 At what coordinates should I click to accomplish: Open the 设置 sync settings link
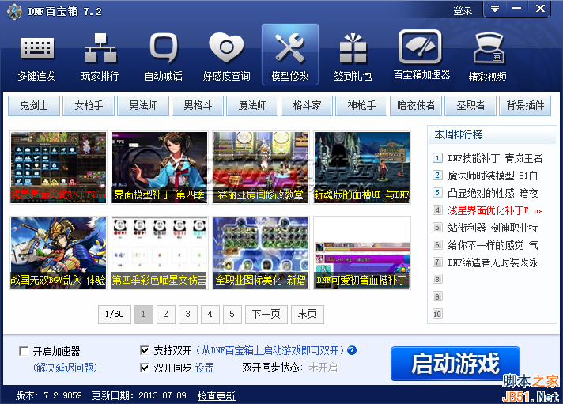(205, 368)
